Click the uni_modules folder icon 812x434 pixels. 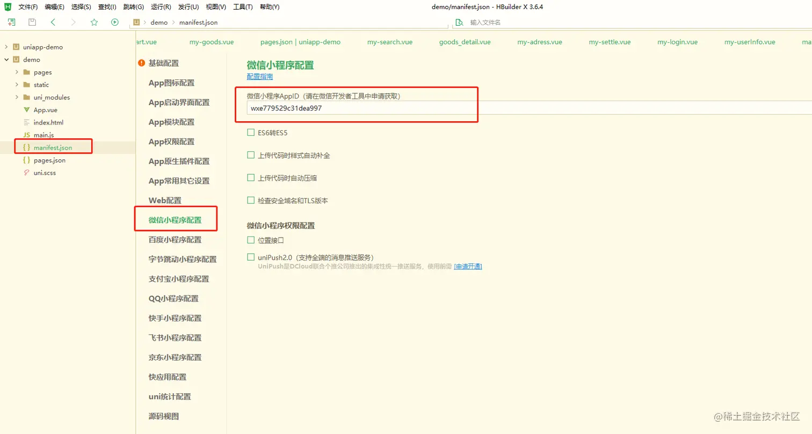point(27,97)
